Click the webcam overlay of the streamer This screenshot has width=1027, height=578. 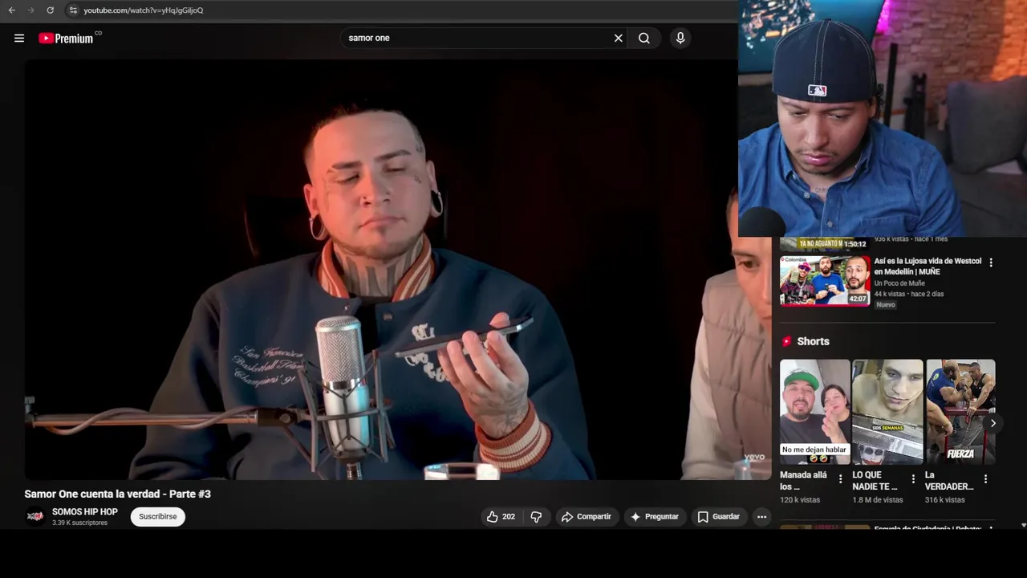click(883, 118)
